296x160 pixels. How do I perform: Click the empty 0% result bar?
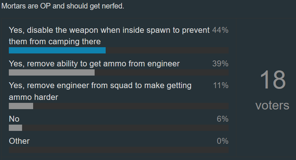(x=119, y=150)
